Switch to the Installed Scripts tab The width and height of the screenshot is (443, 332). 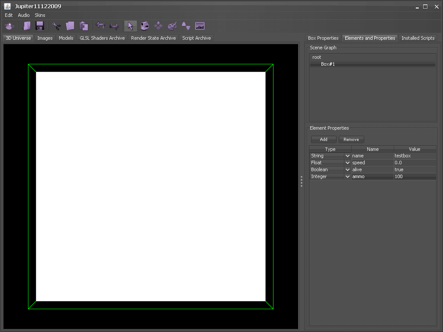(x=417, y=38)
